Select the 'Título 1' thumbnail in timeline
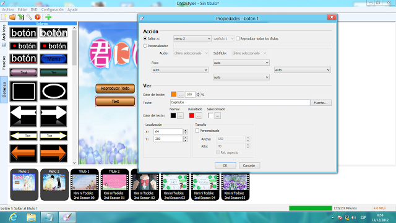 pos(84,185)
